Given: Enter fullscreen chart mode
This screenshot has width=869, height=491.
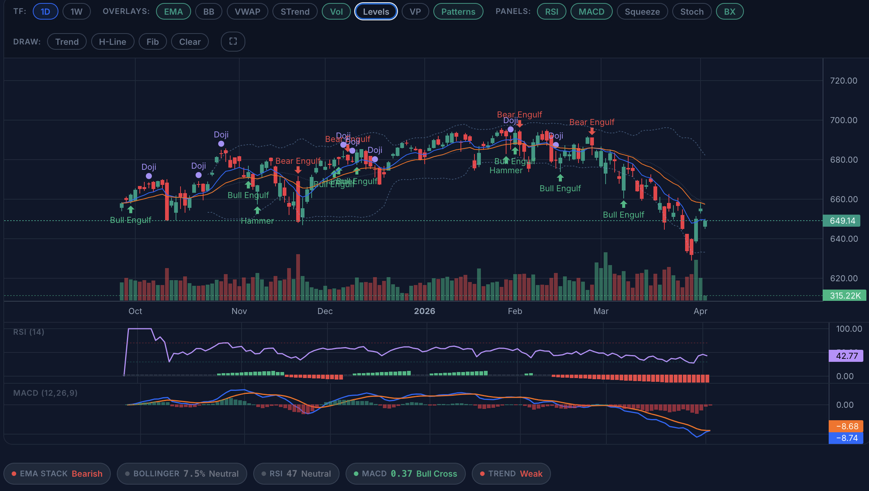Looking at the screenshot, I should coord(233,42).
